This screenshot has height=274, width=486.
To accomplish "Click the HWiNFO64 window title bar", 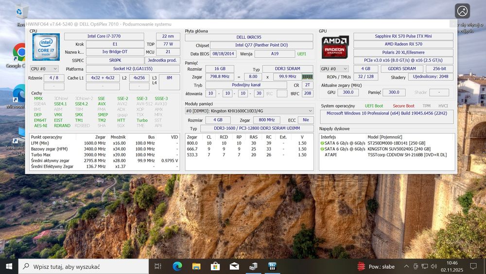I will click(x=237, y=24).
